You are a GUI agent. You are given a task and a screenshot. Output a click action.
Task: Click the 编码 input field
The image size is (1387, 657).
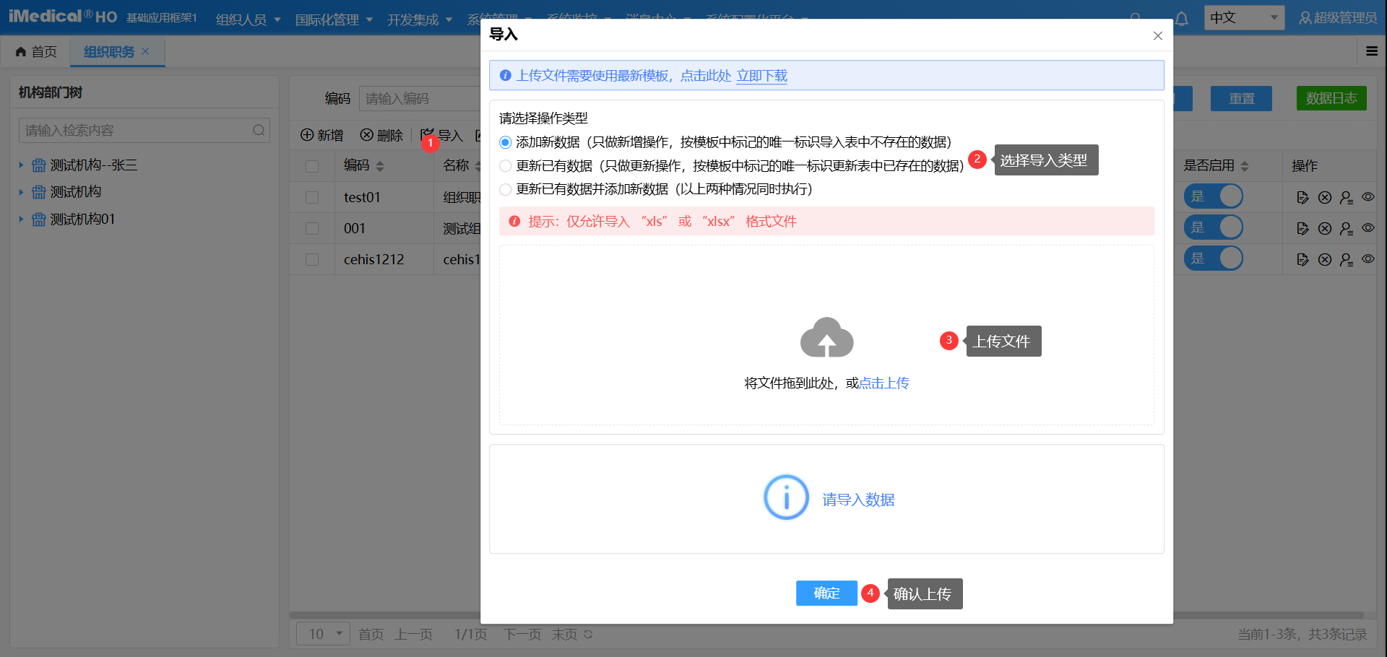[420, 98]
